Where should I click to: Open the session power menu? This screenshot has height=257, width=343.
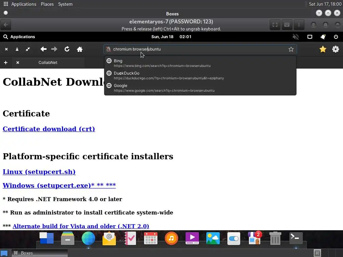pos(336,37)
